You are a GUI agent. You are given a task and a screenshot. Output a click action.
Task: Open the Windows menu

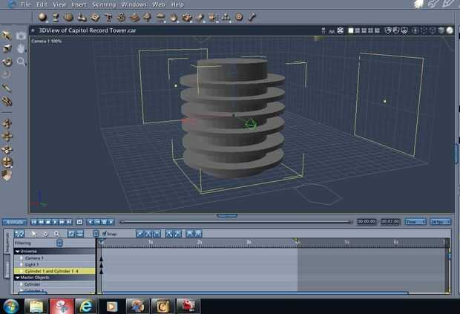134,4
